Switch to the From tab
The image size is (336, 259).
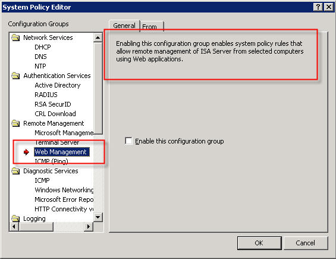pos(152,27)
